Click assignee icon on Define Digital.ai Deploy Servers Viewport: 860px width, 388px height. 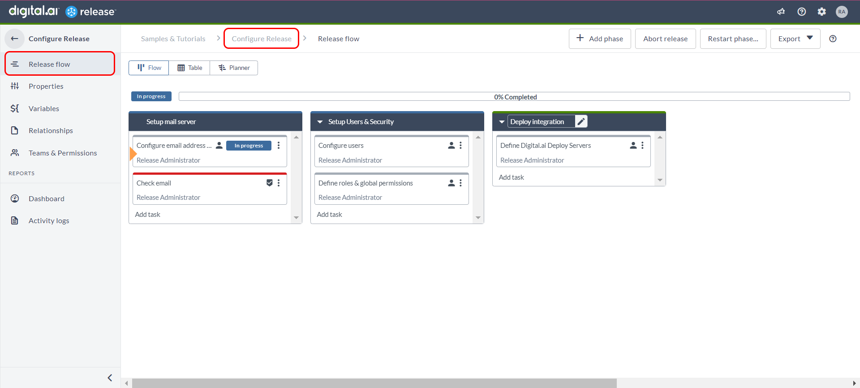coord(633,145)
